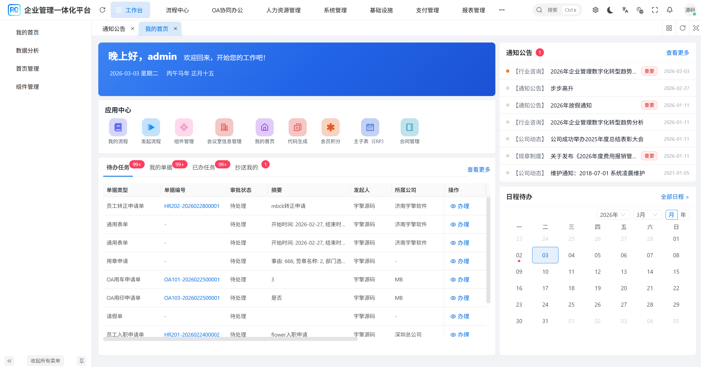Refresh the page using the refresh icon
Image resolution: width=701 pixels, height=367 pixels.
coord(102,10)
